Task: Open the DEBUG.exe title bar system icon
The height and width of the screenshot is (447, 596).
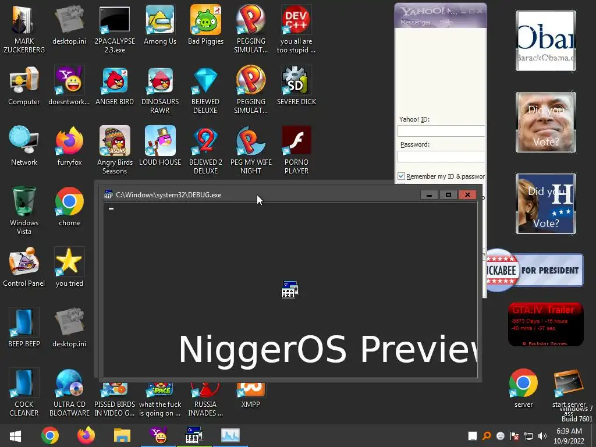Action: coord(108,194)
